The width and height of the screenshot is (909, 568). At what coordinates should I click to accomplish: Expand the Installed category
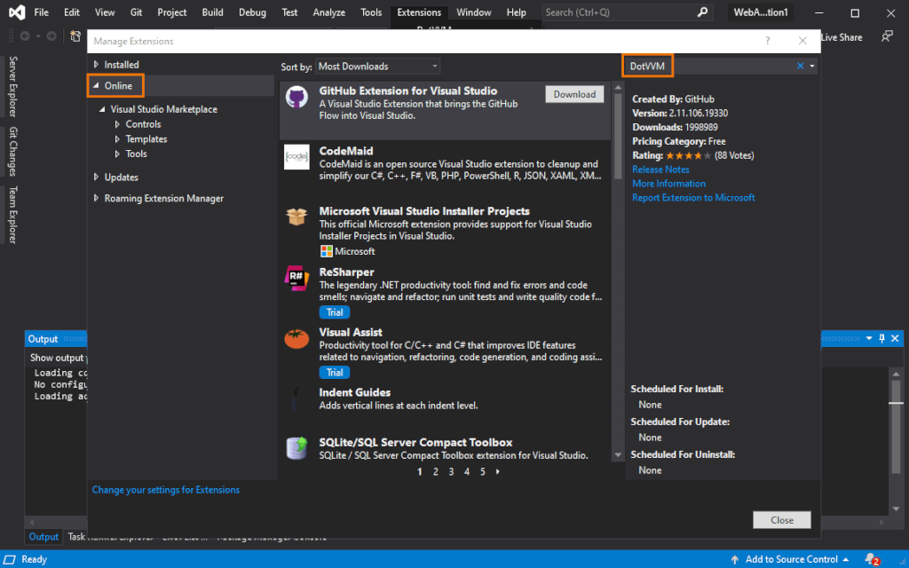pos(97,65)
